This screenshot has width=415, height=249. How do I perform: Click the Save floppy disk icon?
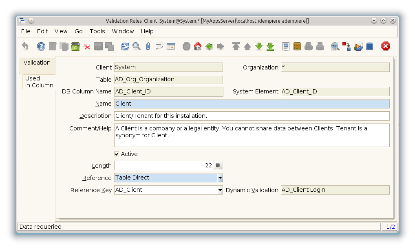pyautogui.click(x=98, y=46)
